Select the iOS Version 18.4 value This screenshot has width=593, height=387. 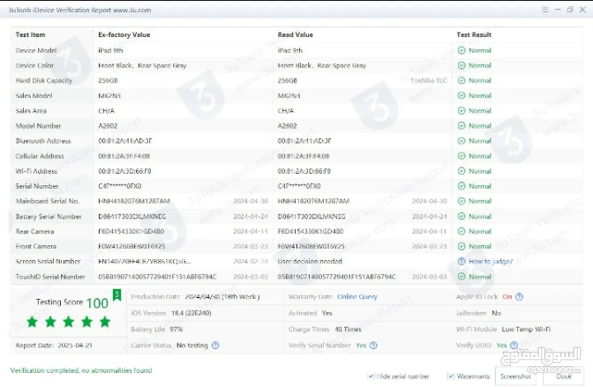pos(191,313)
